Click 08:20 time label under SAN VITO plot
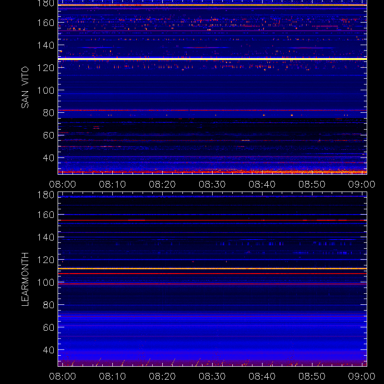 pos(162,184)
